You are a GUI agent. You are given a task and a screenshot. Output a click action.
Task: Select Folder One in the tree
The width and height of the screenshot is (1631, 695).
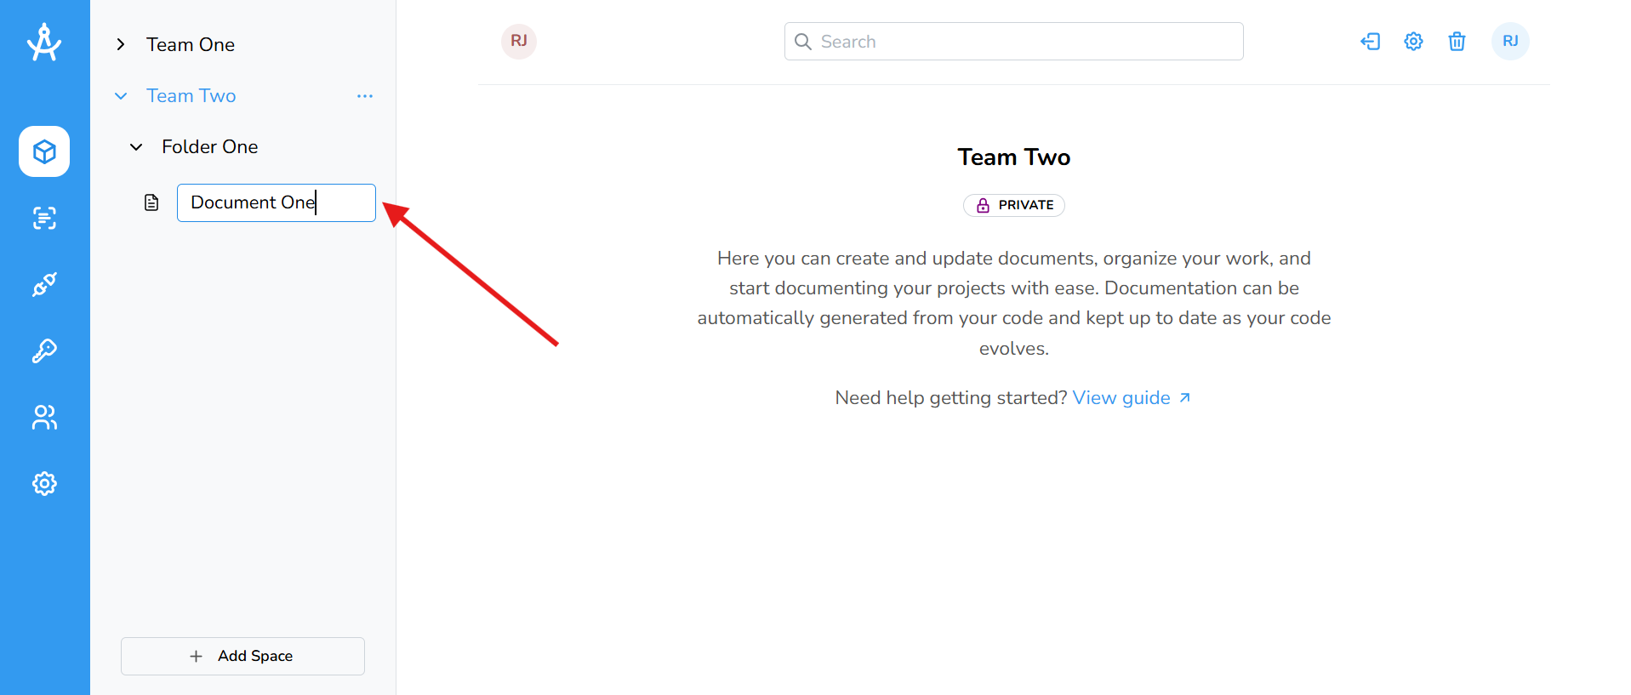pyautogui.click(x=209, y=147)
